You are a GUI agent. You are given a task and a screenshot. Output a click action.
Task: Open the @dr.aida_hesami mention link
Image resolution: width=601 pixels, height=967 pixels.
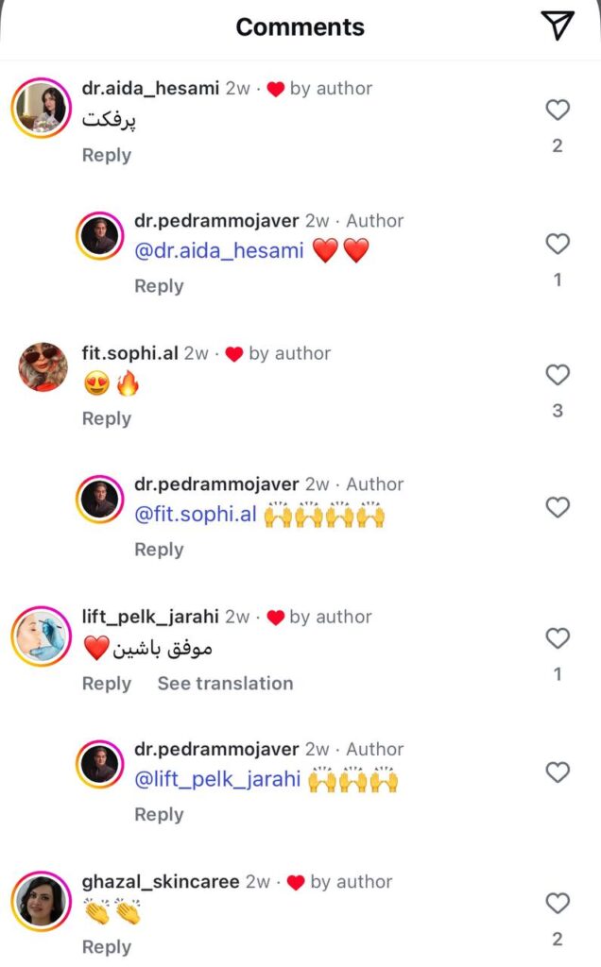[219, 251]
